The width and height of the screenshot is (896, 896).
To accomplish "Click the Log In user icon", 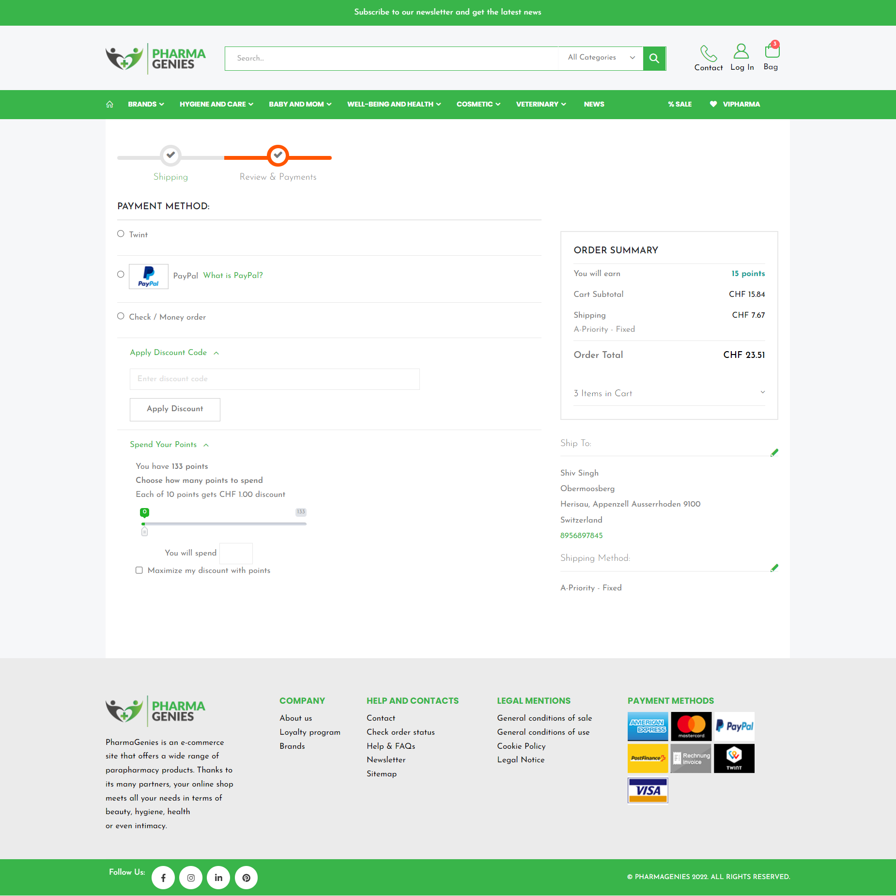I will (741, 51).
